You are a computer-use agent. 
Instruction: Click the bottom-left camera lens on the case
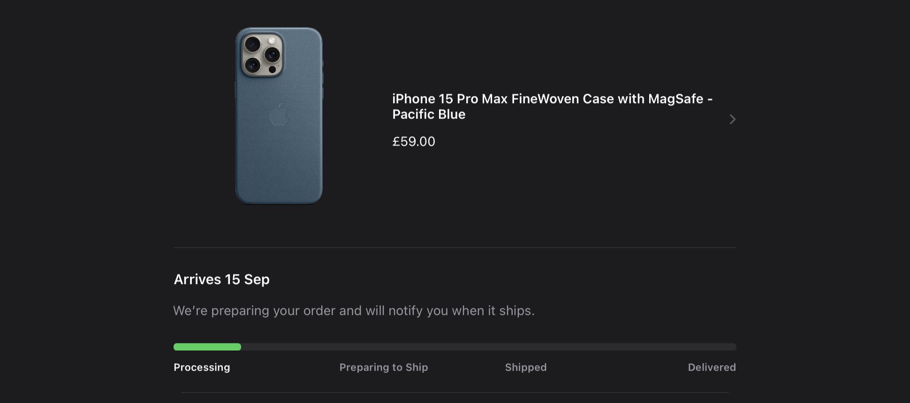pos(253,65)
